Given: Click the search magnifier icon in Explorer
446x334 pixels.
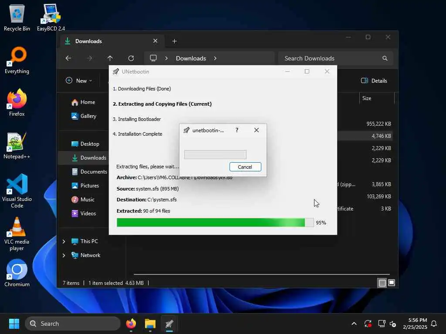Looking at the screenshot, I should coord(385,58).
